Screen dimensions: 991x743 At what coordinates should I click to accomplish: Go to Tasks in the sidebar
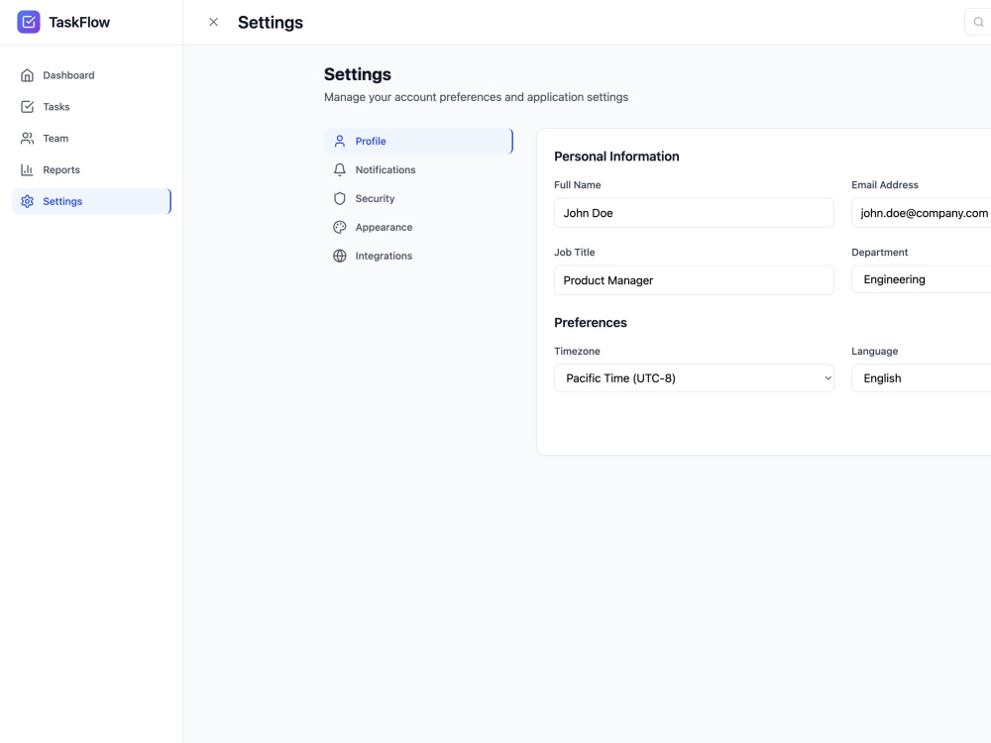[91, 107]
